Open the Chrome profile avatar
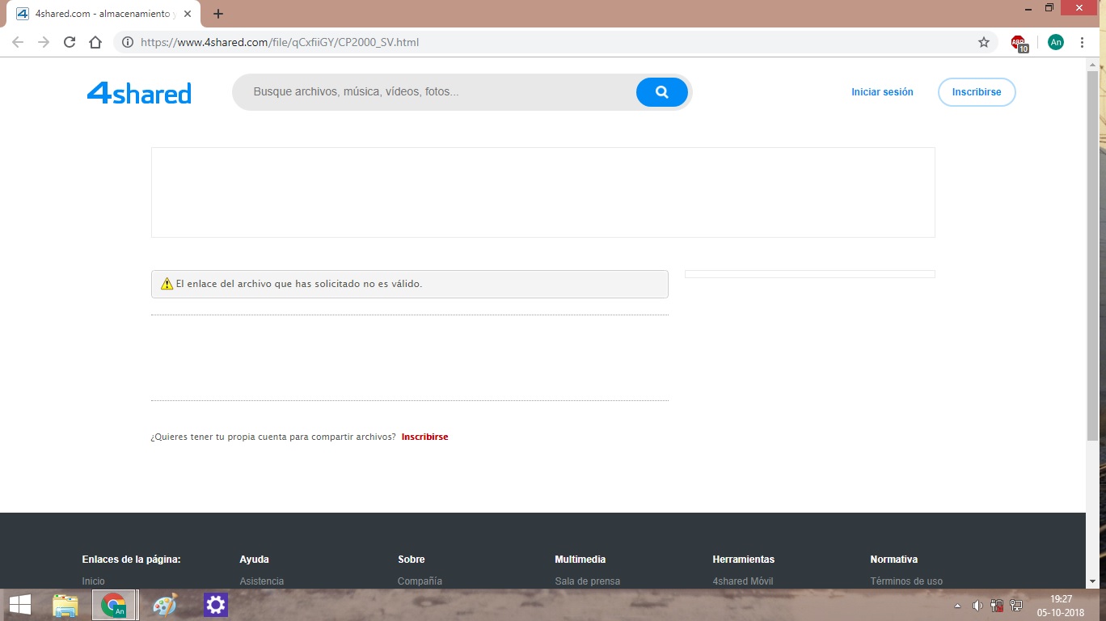The width and height of the screenshot is (1106, 621). click(x=1055, y=42)
